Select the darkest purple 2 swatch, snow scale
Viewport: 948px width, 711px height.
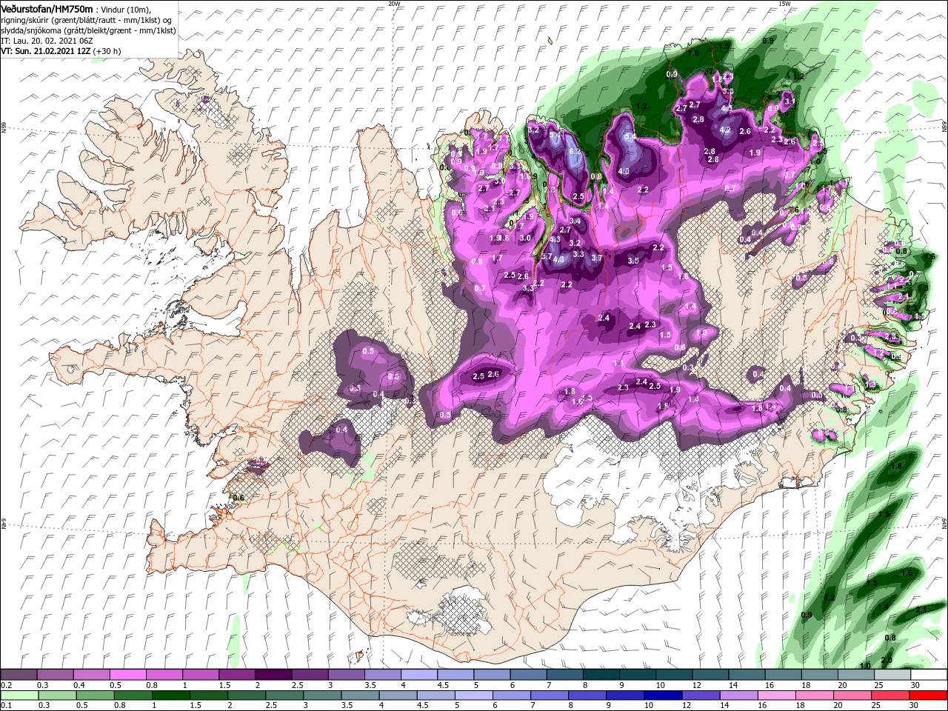tap(273, 675)
